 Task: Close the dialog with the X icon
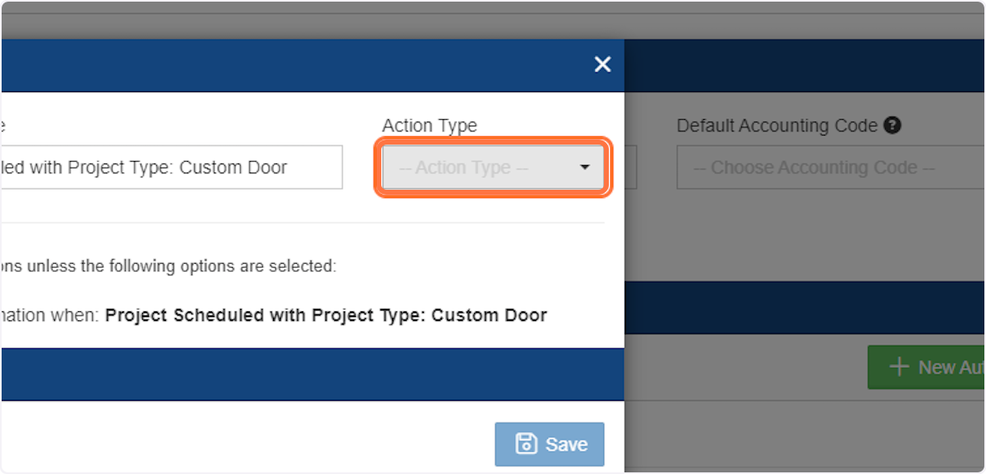pos(602,64)
